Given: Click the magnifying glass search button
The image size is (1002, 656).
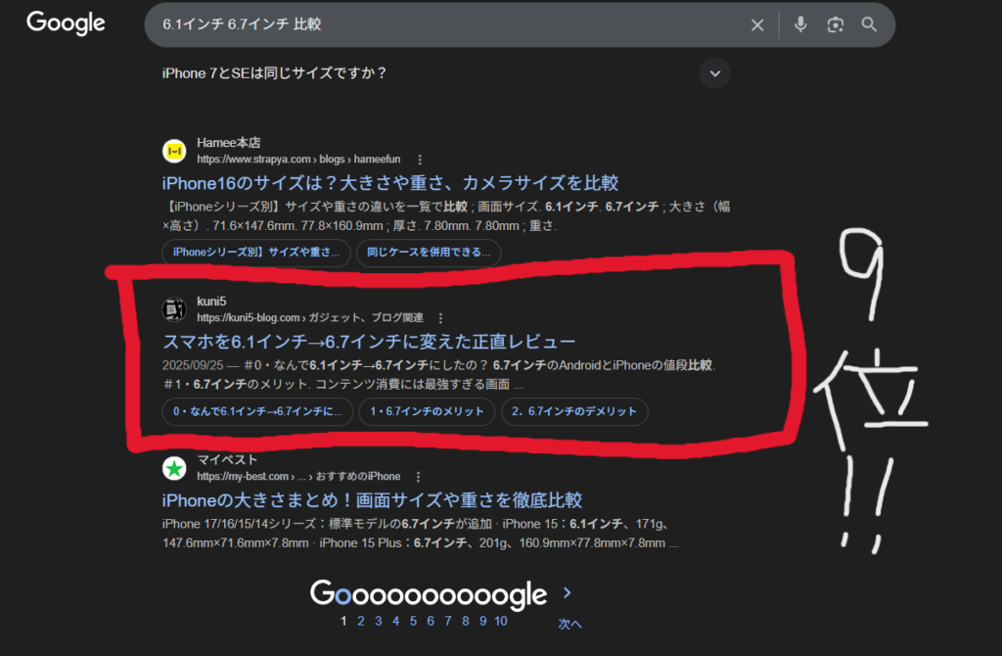Looking at the screenshot, I should coord(869,25).
